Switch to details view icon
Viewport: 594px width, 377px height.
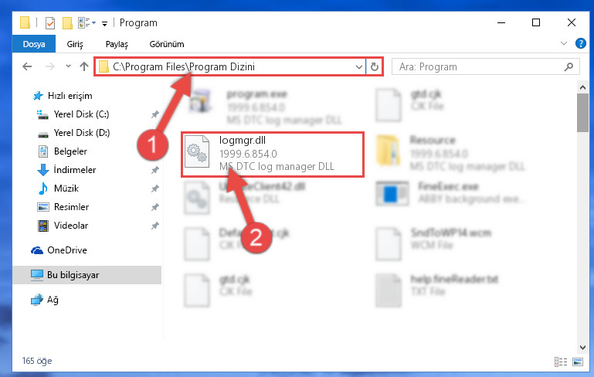click(561, 362)
